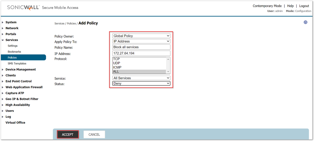Select UDP in Protocol list
Viewport: 314px width, 141px height.
click(x=139, y=63)
